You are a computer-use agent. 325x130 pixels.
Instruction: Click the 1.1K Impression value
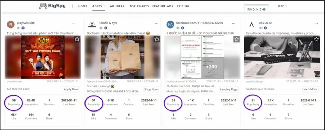tap(270, 100)
